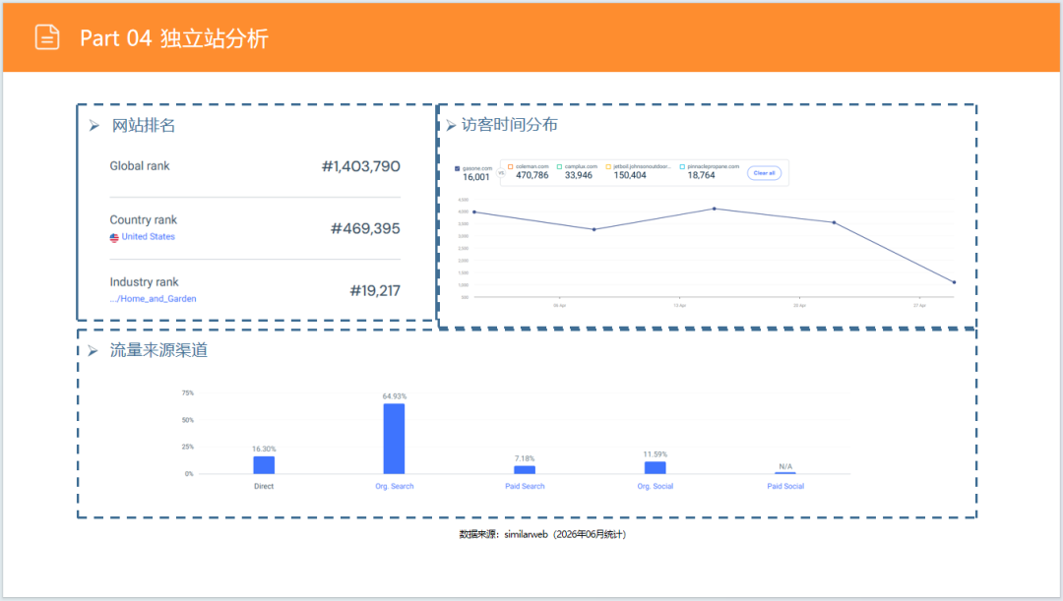Screen dimensions: 1063x601
Task: Open the United States country link
Action: click(148, 236)
